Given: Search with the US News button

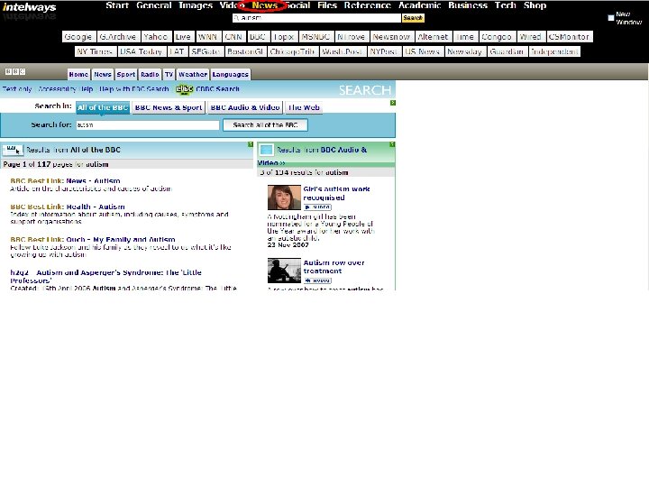Looking at the screenshot, I should [422, 51].
